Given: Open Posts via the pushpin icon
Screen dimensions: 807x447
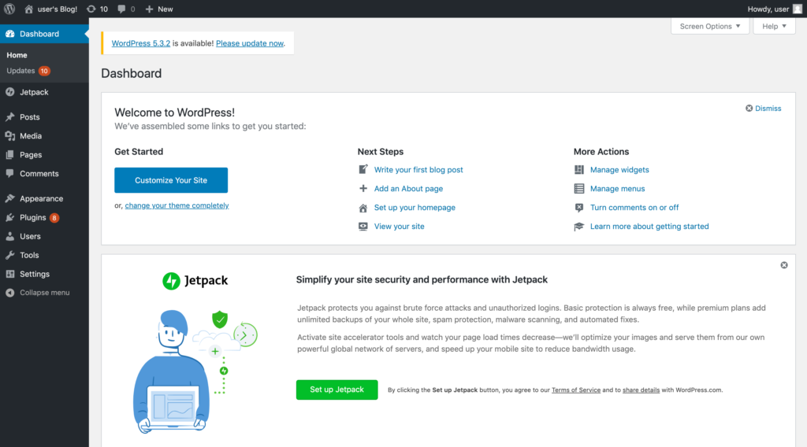Looking at the screenshot, I should click(9, 116).
